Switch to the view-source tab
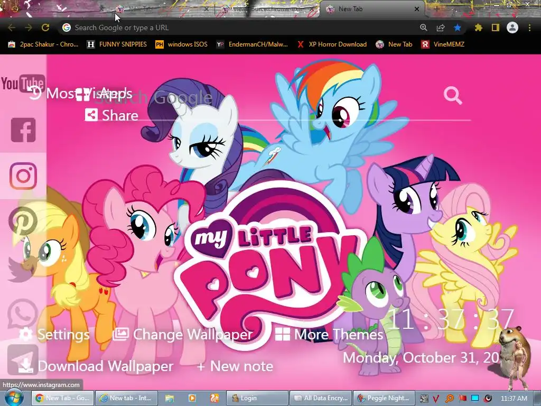This screenshot has width=541, height=406. [x=267, y=9]
